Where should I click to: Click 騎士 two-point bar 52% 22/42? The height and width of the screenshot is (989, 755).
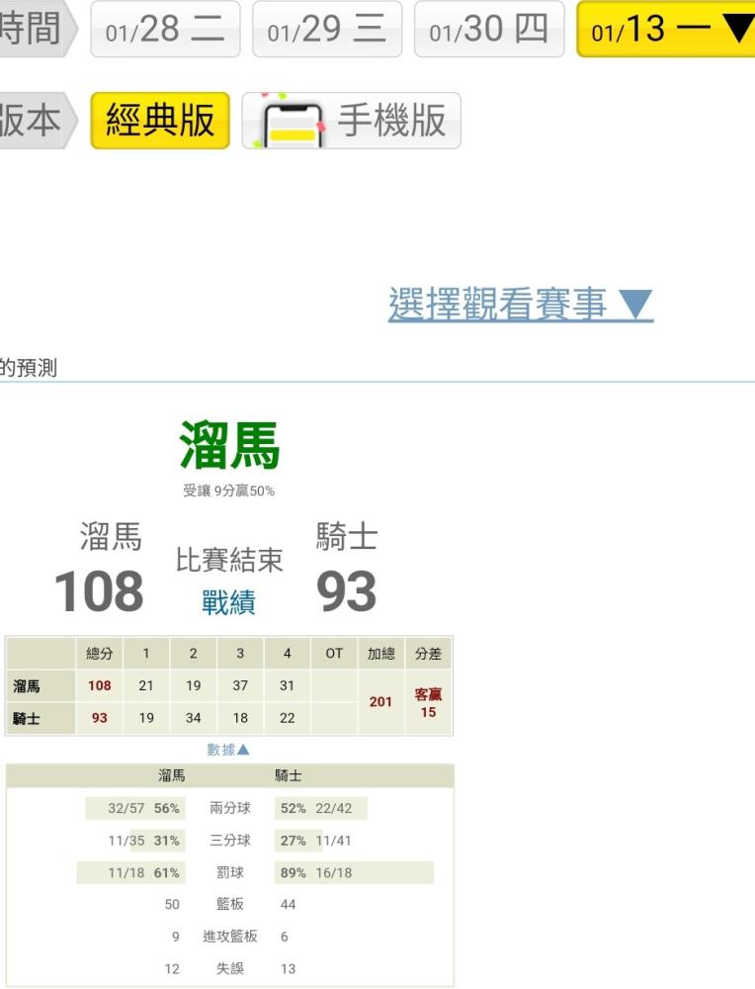[321, 809]
